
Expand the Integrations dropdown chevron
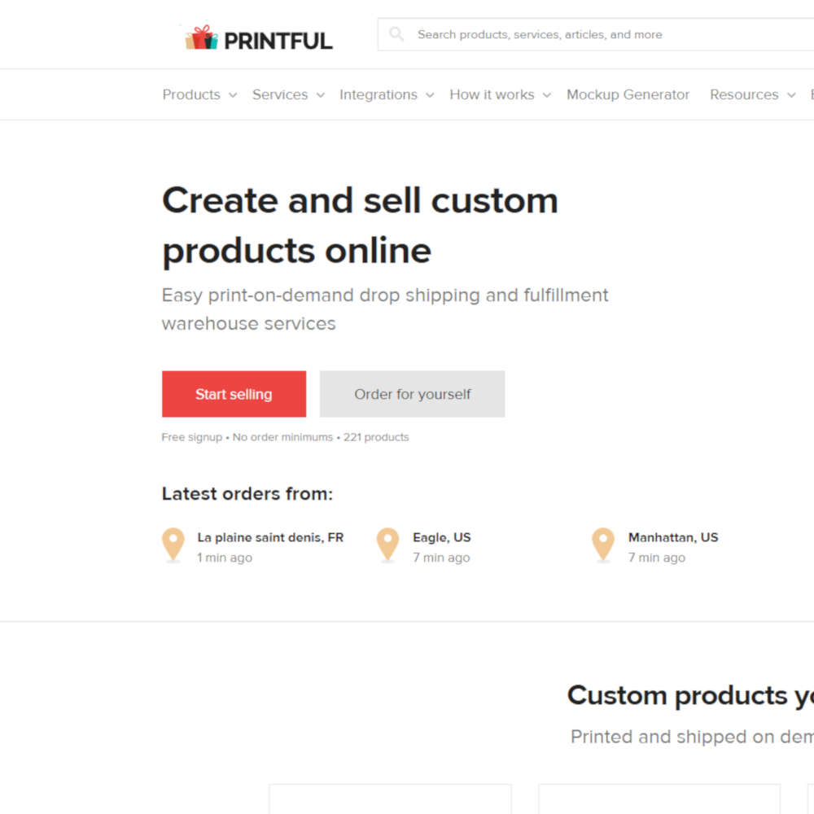[x=430, y=95]
